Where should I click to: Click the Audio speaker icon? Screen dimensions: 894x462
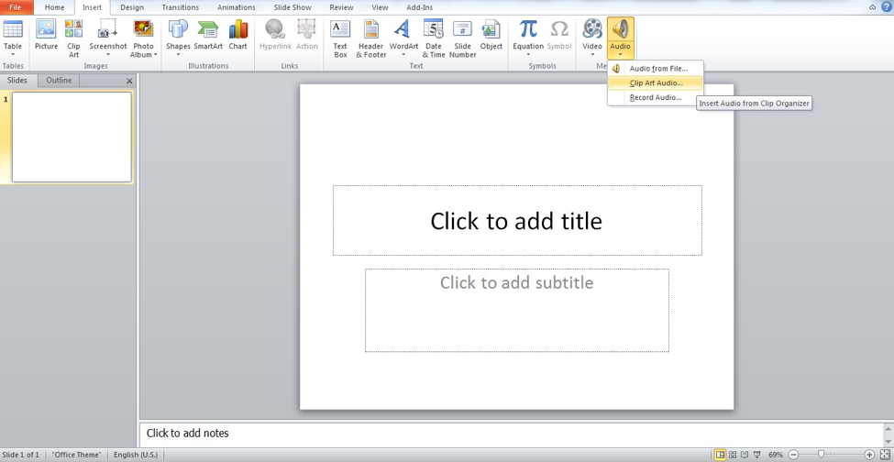(621, 29)
